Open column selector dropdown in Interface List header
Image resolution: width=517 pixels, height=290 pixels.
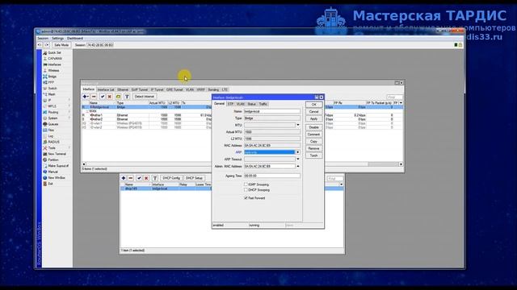point(401,103)
